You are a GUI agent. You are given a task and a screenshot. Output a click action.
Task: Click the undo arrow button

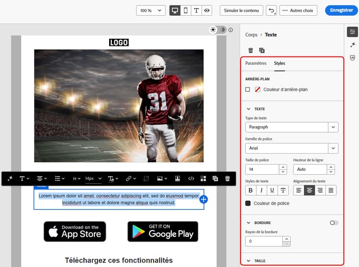[271, 11]
